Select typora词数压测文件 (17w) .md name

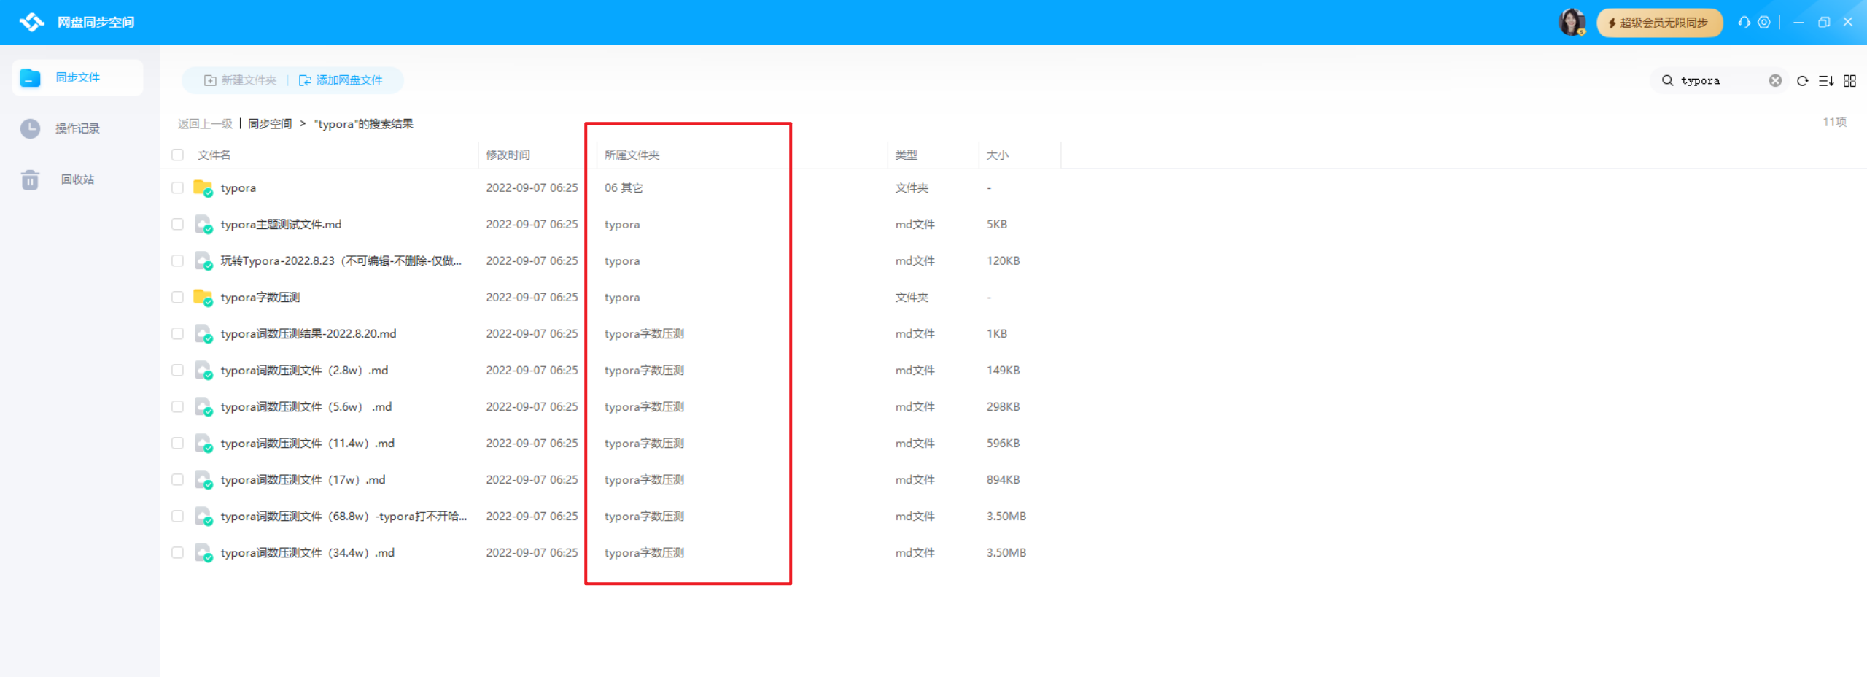pyautogui.click(x=303, y=479)
